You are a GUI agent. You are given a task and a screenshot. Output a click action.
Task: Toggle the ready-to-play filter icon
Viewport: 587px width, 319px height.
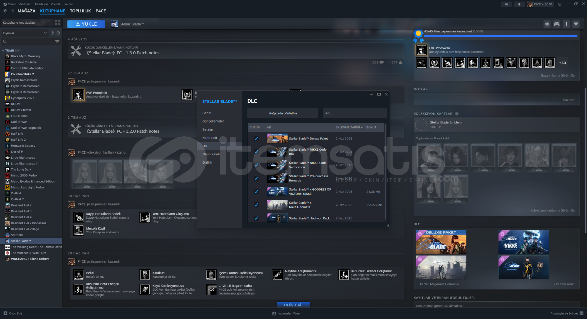tap(58, 33)
